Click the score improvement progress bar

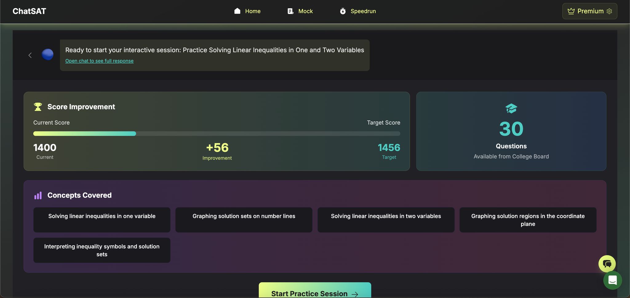(x=217, y=134)
